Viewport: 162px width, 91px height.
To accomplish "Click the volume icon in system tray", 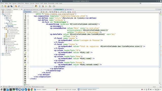I will click(x=151, y=89).
